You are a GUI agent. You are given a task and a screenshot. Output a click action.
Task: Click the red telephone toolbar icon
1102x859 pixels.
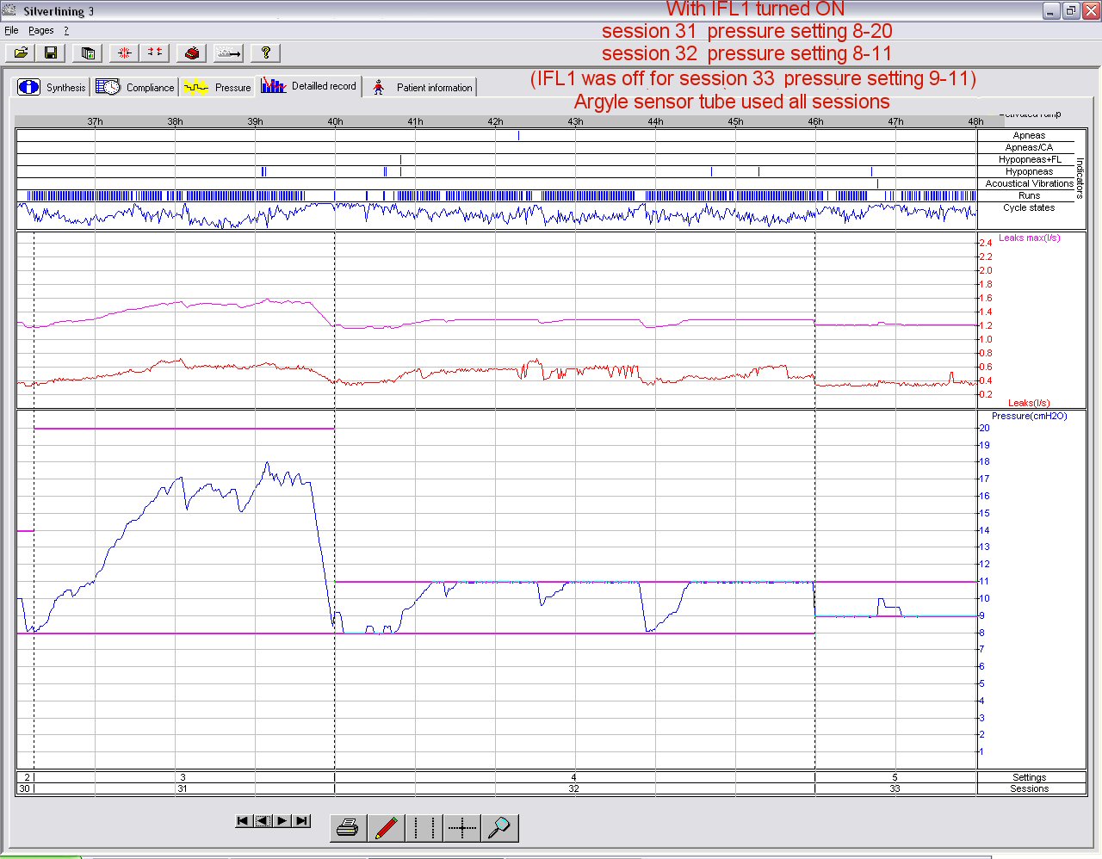(191, 53)
